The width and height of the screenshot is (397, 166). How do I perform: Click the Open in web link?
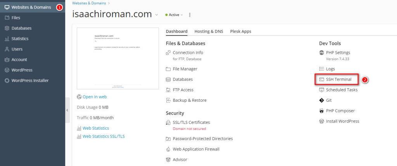(x=95, y=97)
